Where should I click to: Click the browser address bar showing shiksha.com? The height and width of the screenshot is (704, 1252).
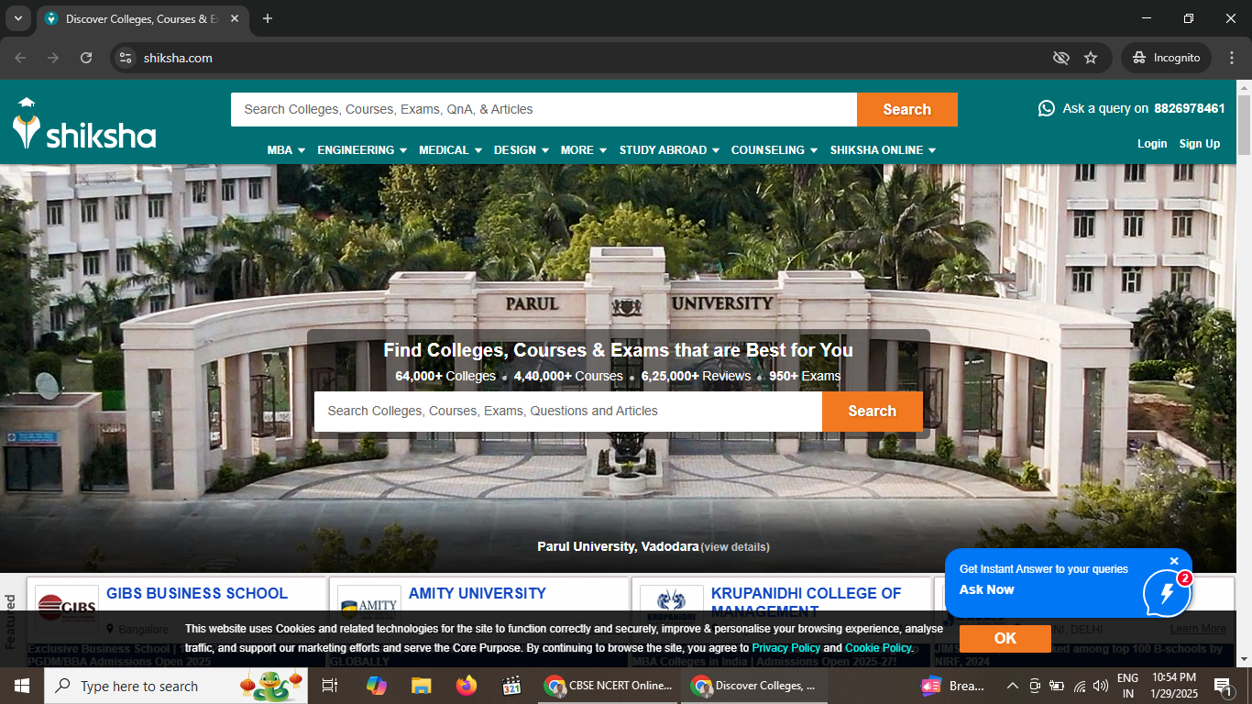click(587, 58)
